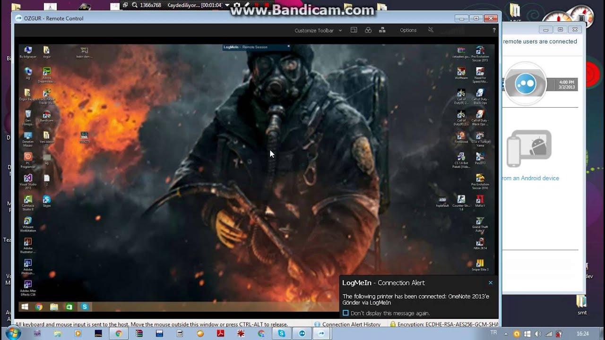The width and height of the screenshot is (605, 340).
Task: Open Grand Theft Auto V shortcut
Action: (x=480, y=224)
